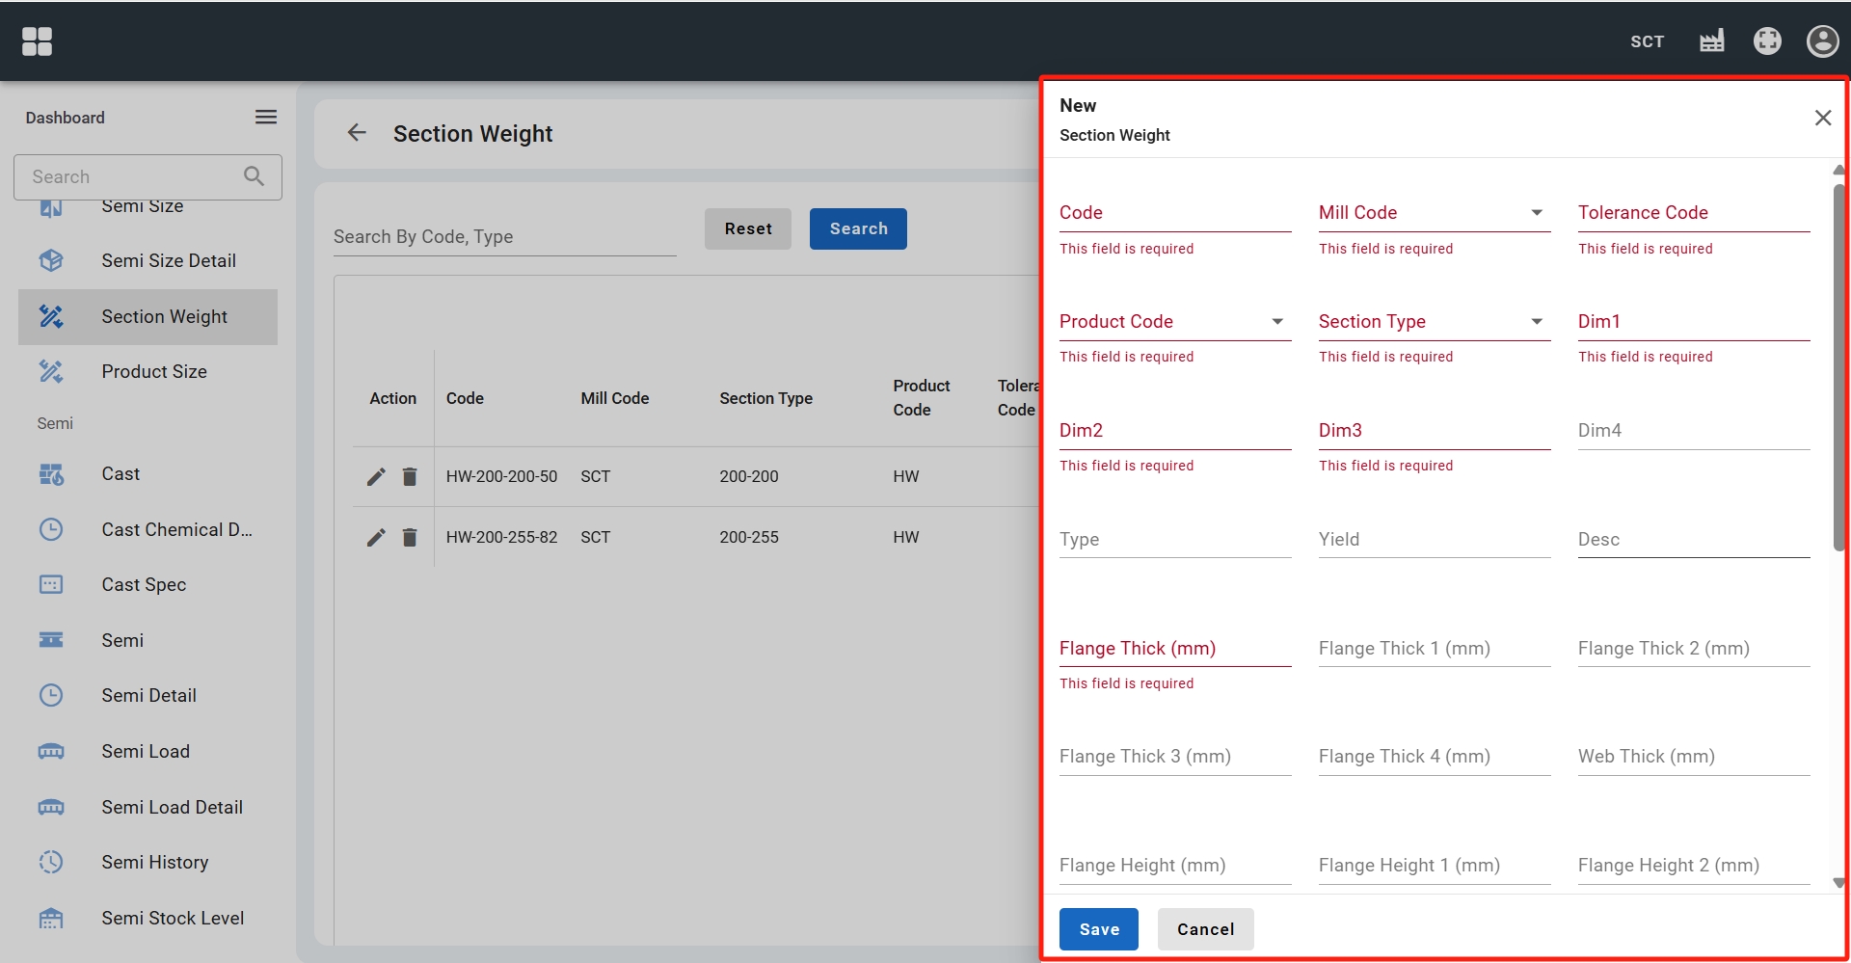Open Product Size in the sidebar
The height and width of the screenshot is (963, 1851).
[x=154, y=372]
